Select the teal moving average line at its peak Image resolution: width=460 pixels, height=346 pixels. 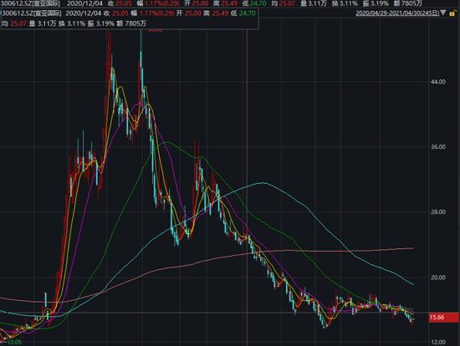pos(262,183)
